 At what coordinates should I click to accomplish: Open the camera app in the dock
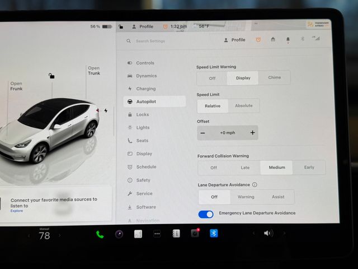(119, 234)
